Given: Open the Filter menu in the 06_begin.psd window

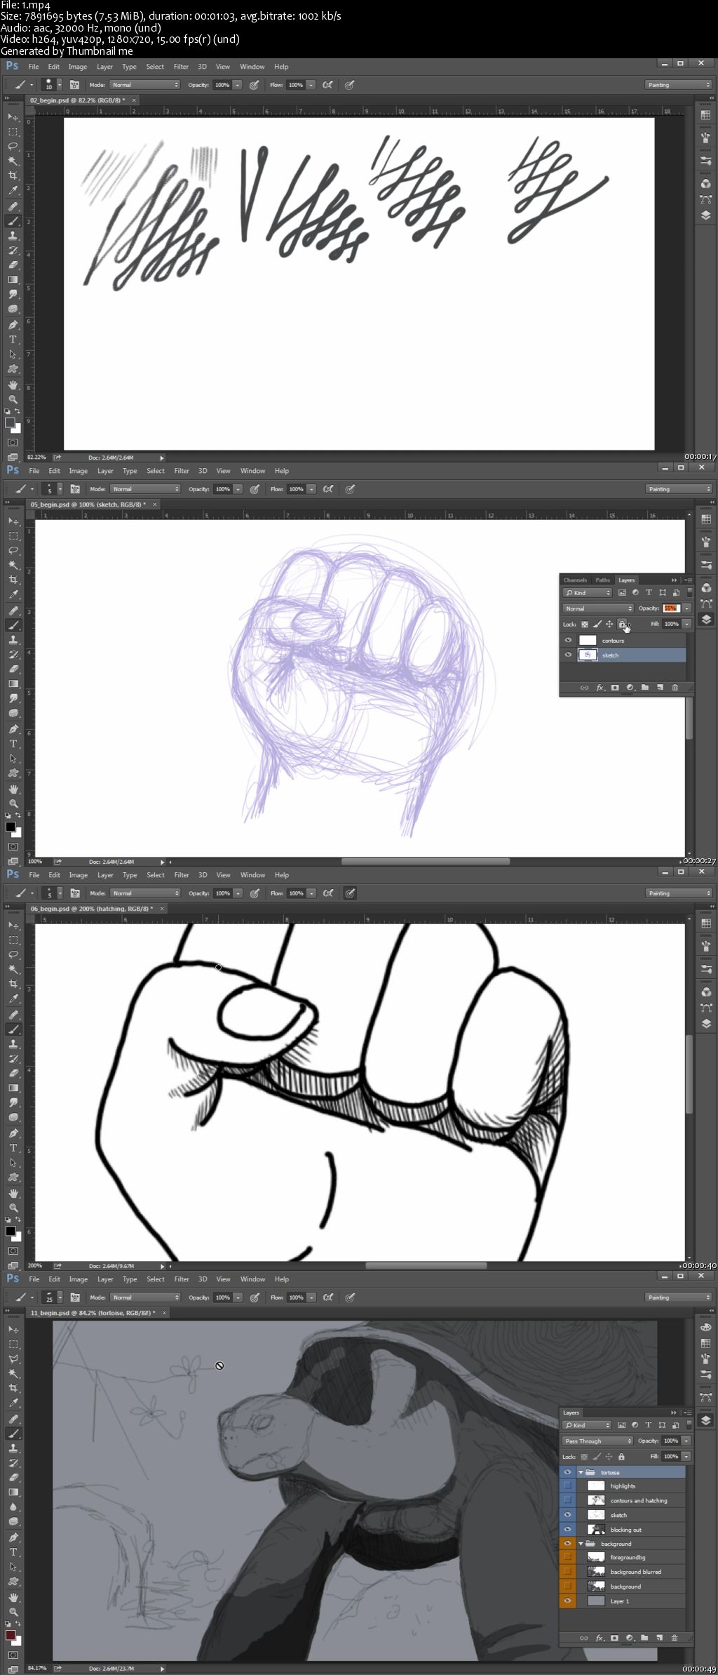Looking at the screenshot, I should [182, 875].
